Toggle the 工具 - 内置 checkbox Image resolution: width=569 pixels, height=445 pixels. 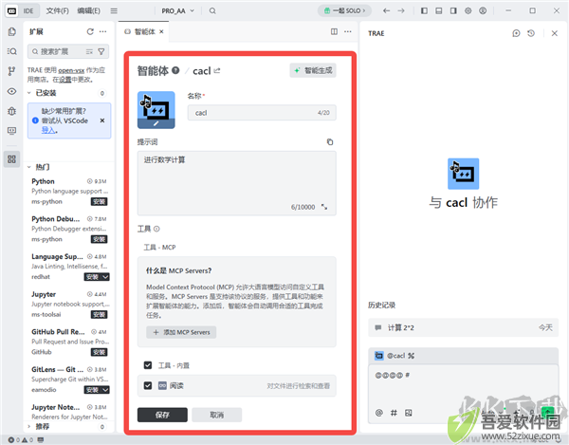pos(148,365)
